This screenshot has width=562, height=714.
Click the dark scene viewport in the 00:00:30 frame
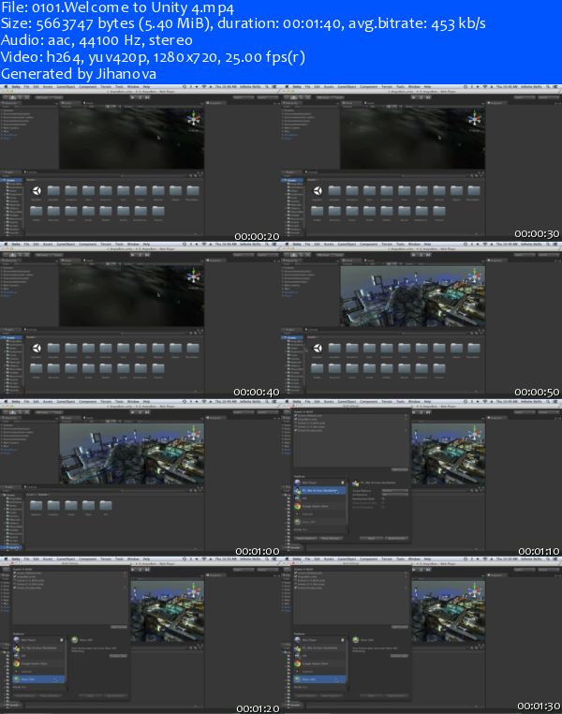point(412,138)
